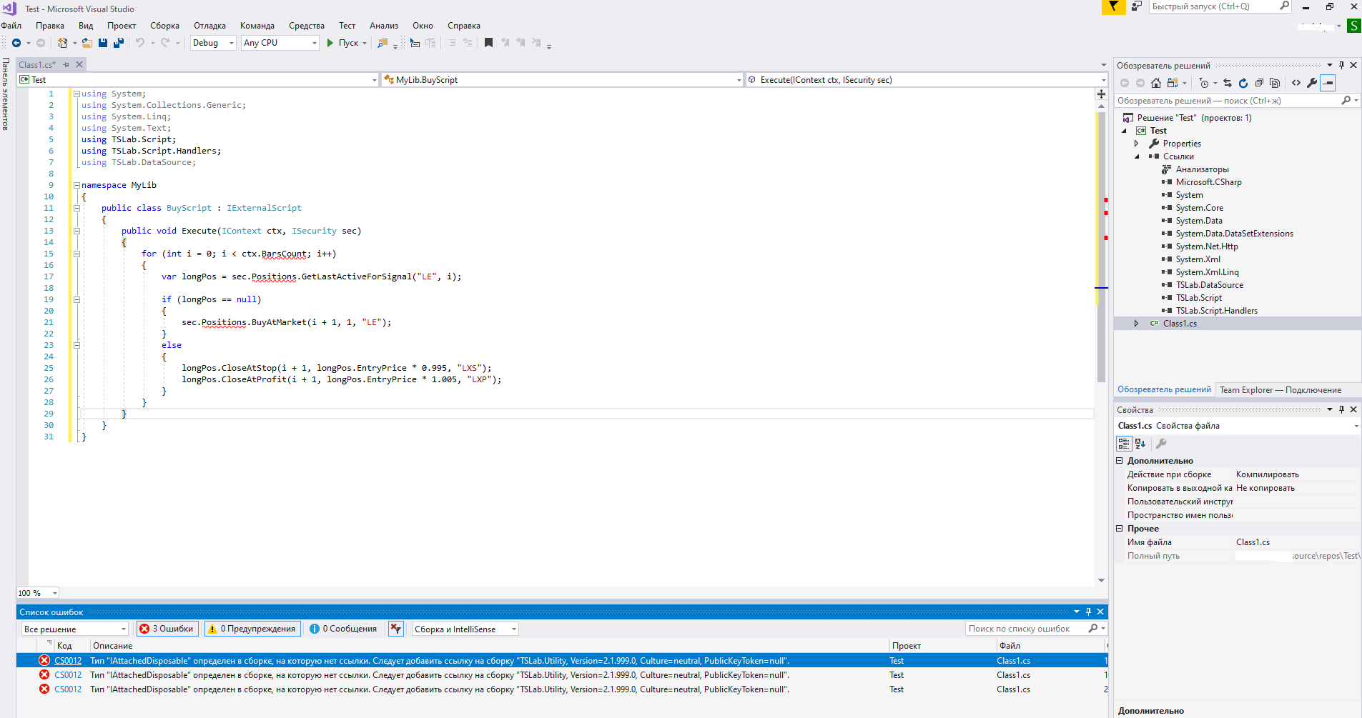This screenshot has height=718, width=1362.
Task: Open the first CS0012 error code link
Action: (x=68, y=661)
